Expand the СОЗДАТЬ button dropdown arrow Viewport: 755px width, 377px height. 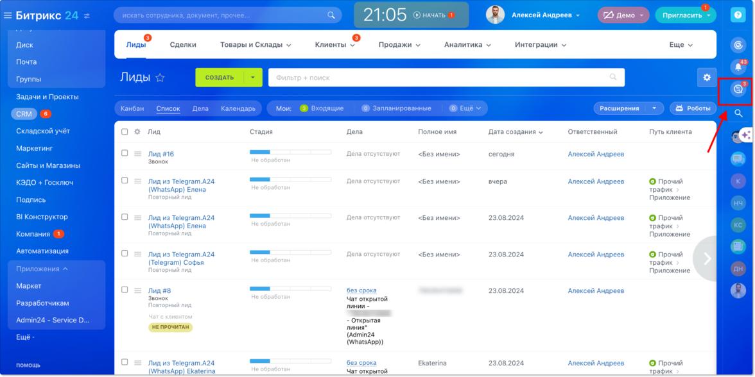[x=253, y=78]
